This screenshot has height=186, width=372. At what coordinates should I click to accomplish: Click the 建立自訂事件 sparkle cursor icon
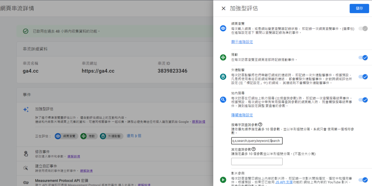pos(26,168)
